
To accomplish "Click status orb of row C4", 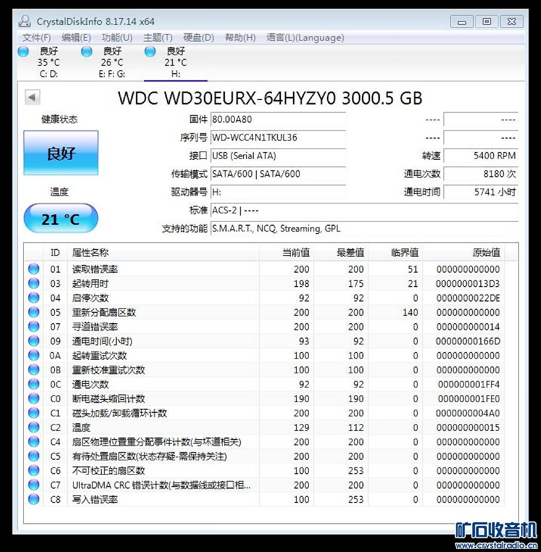I will (x=34, y=442).
